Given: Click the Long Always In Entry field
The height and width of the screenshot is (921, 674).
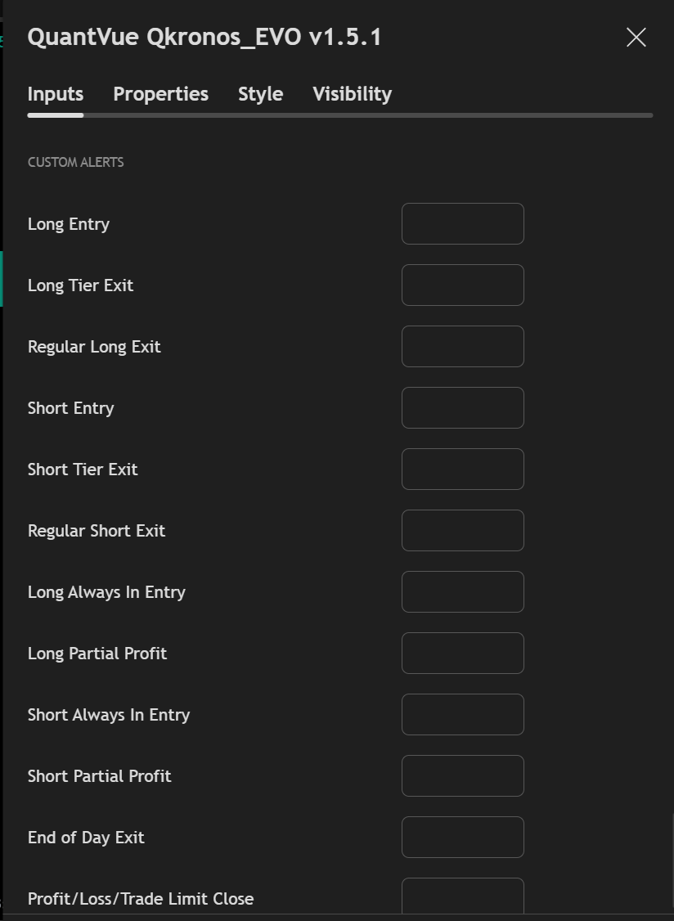Looking at the screenshot, I should click(462, 592).
